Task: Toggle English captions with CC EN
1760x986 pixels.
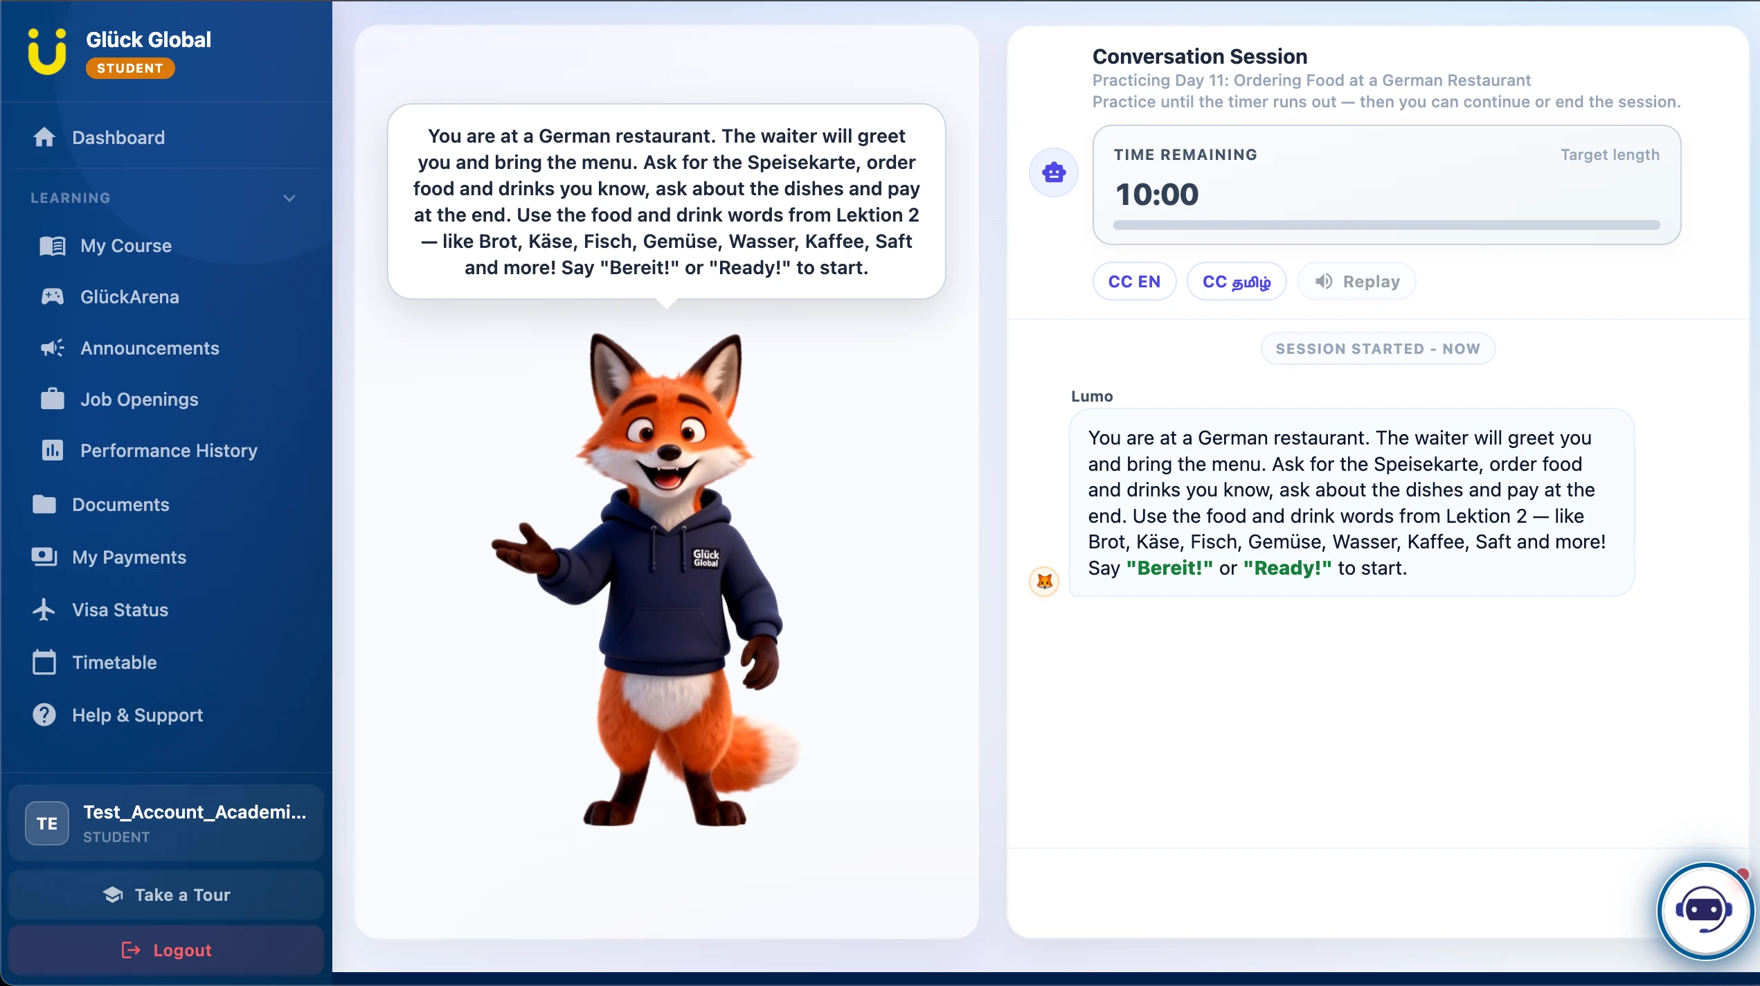Action: click(1134, 282)
